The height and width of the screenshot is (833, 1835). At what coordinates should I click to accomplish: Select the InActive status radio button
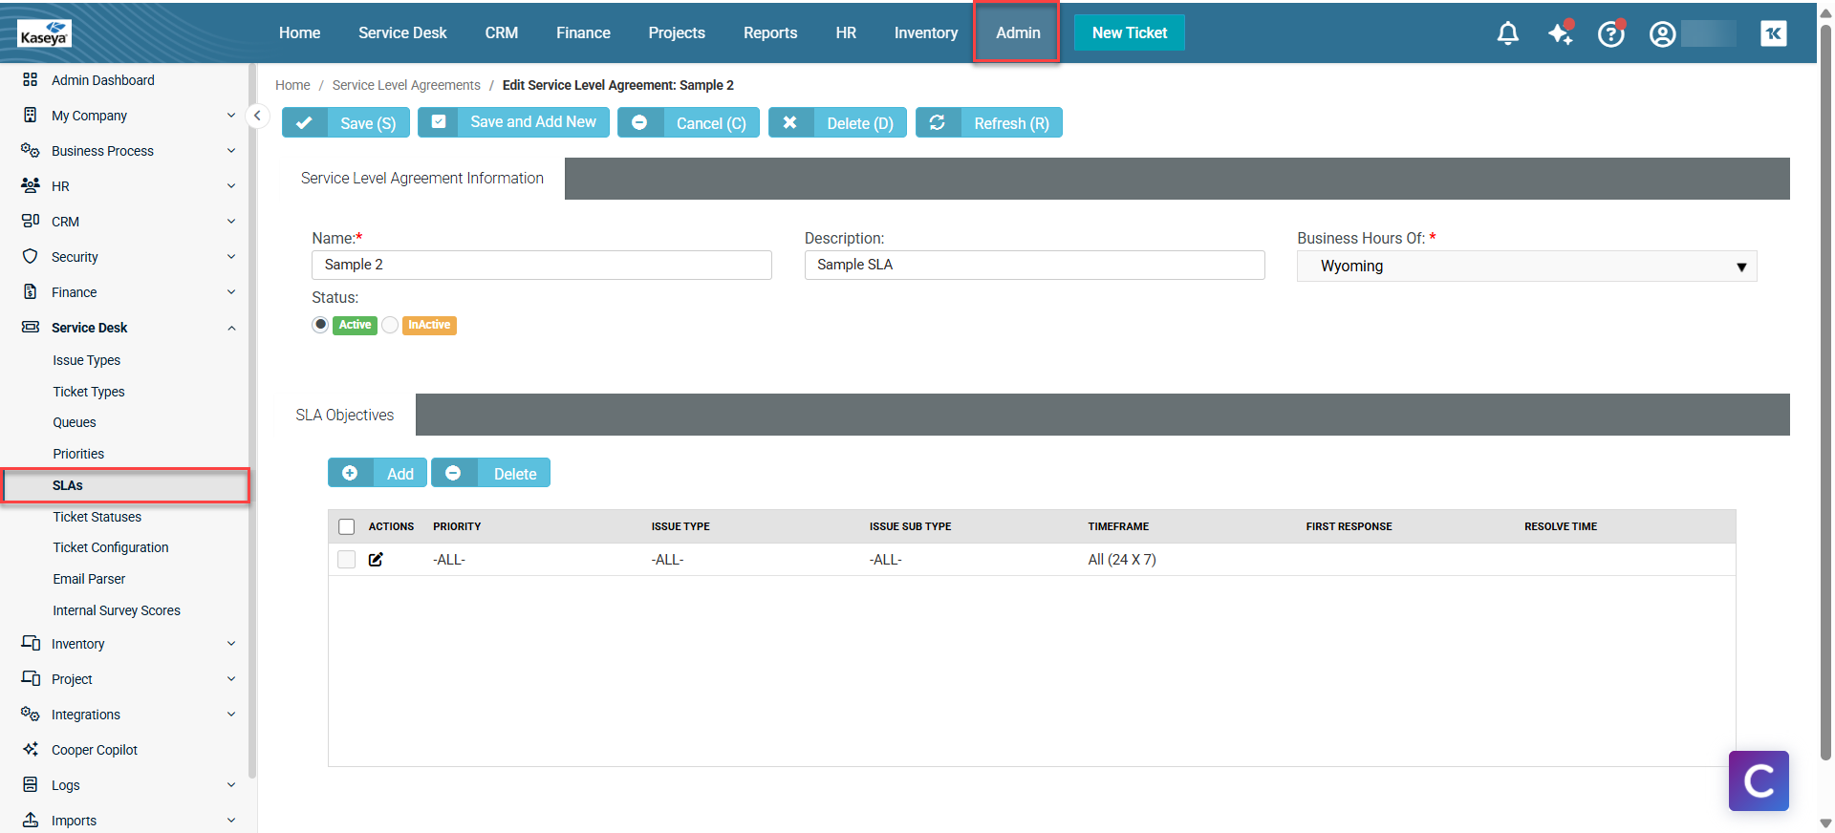pos(390,325)
